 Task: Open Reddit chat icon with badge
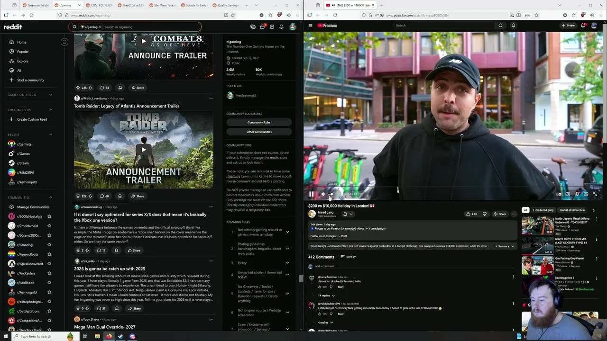point(262,27)
